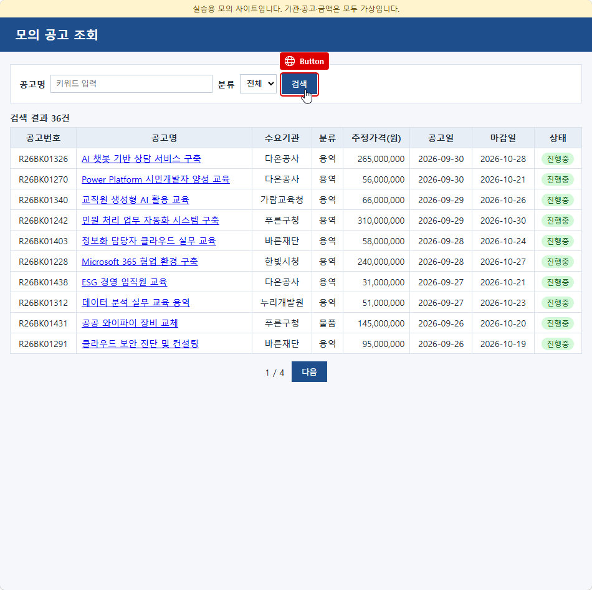Click the 검색 search button
592x590 pixels.
(299, 84)
